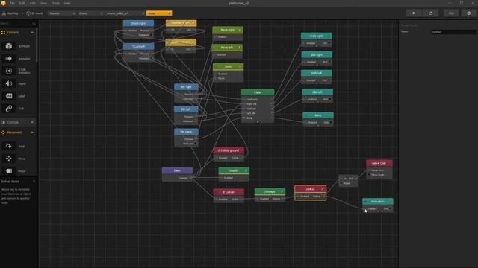Click edit icon on Move left node
The width and height of the screenshot is (478, 268).
click(239, 48)
